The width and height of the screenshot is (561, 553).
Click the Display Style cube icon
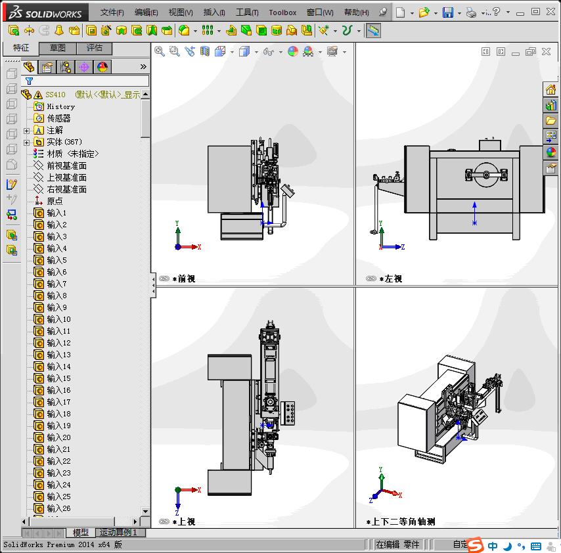[244, 51]
